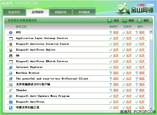Select the BitTorrent Client icon

click(11, 79)
